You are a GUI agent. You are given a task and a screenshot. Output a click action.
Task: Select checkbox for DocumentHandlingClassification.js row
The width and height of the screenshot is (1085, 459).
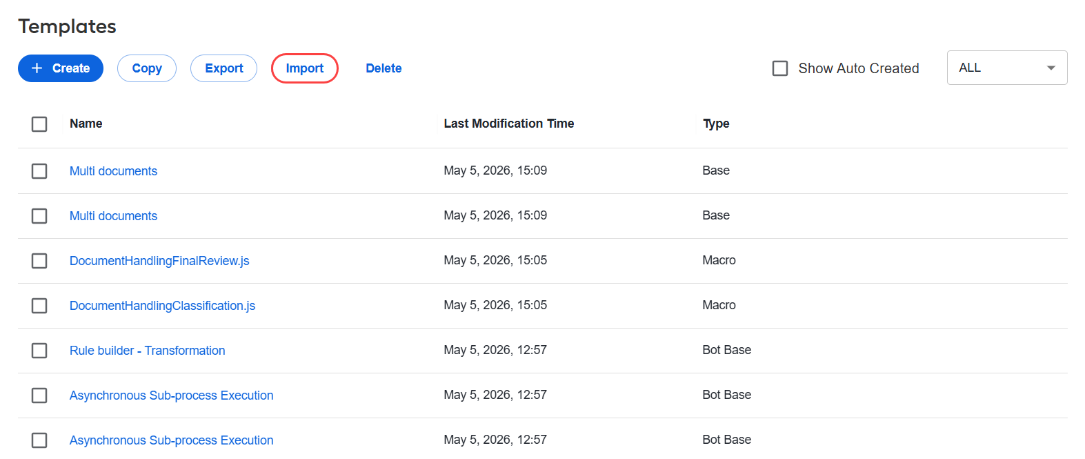point(39,306)
